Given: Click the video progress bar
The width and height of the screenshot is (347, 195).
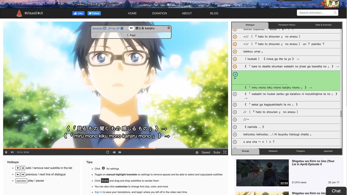Looking at the screenshot, I should (x=116, y=149).
